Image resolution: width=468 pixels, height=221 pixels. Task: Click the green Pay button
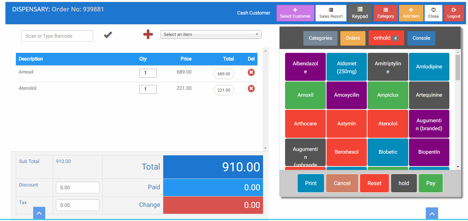[x=430, y=183]
